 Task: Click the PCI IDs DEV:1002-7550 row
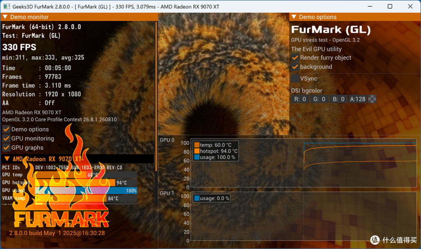(x=62, y=168)
